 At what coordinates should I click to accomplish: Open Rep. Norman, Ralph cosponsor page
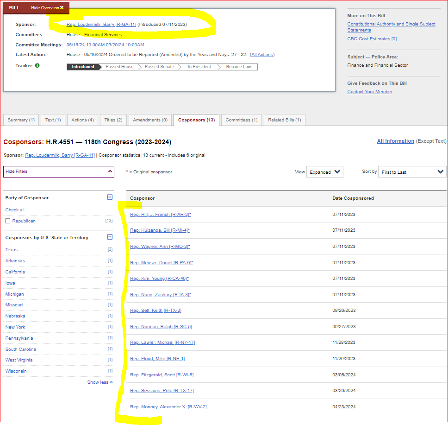pos(161,327)
